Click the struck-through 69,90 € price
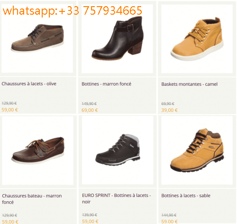The width and height of the screenshot is (237, 224). click(168, 104)
